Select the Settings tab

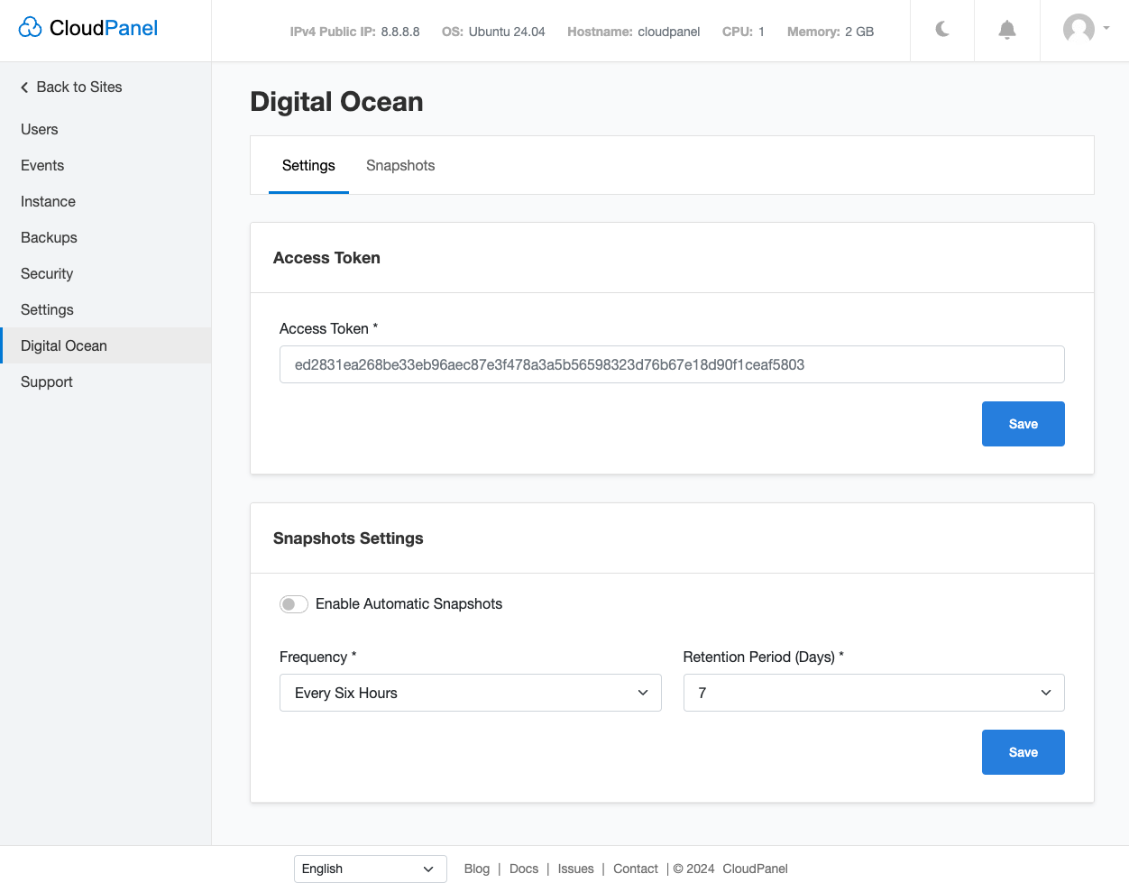click(308, 166)
